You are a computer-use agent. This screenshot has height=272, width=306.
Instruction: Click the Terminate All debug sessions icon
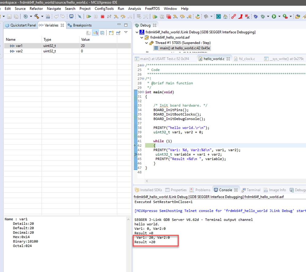click(168, 17)
